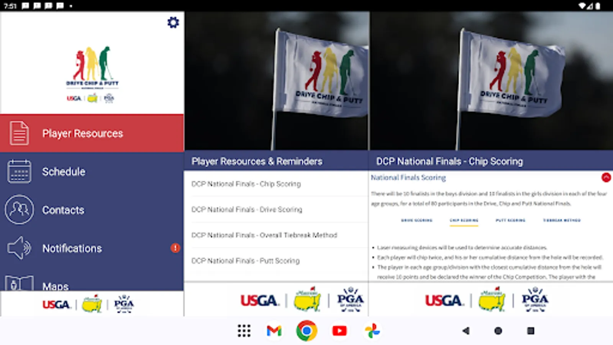
Task: Open the settings gear icon
Action: point(173,22)
